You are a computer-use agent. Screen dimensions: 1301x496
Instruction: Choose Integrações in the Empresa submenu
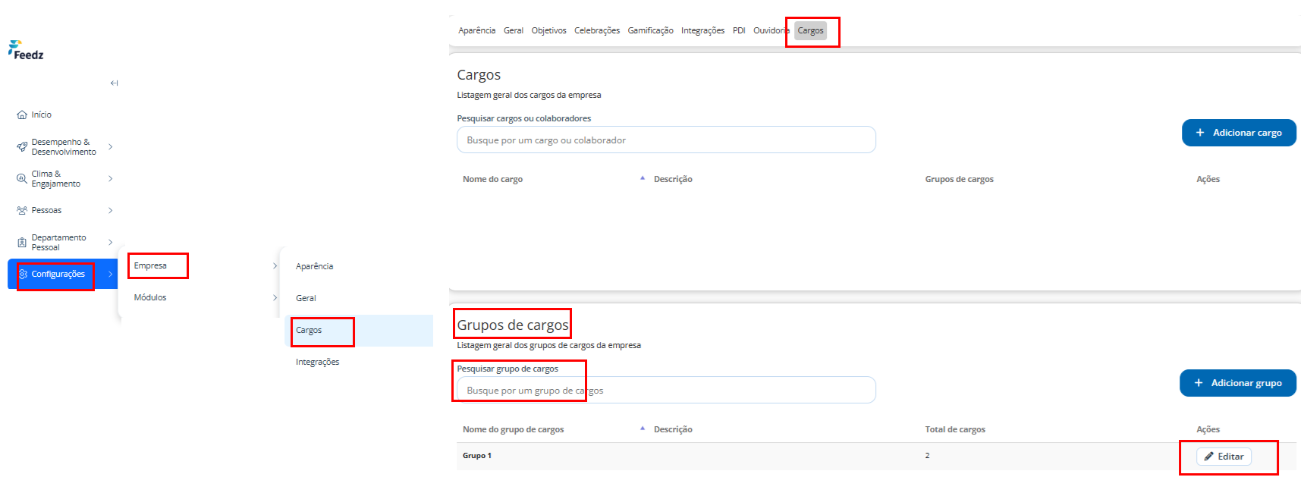[318, 362]
